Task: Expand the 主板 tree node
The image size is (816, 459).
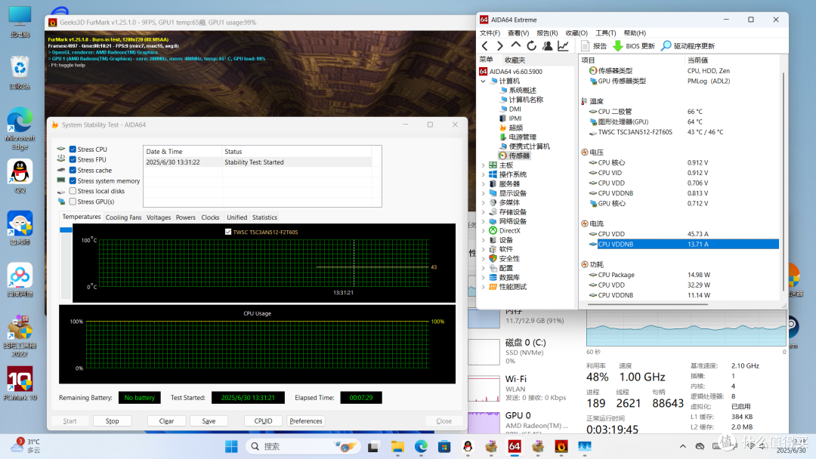Action: pos(484,165)
